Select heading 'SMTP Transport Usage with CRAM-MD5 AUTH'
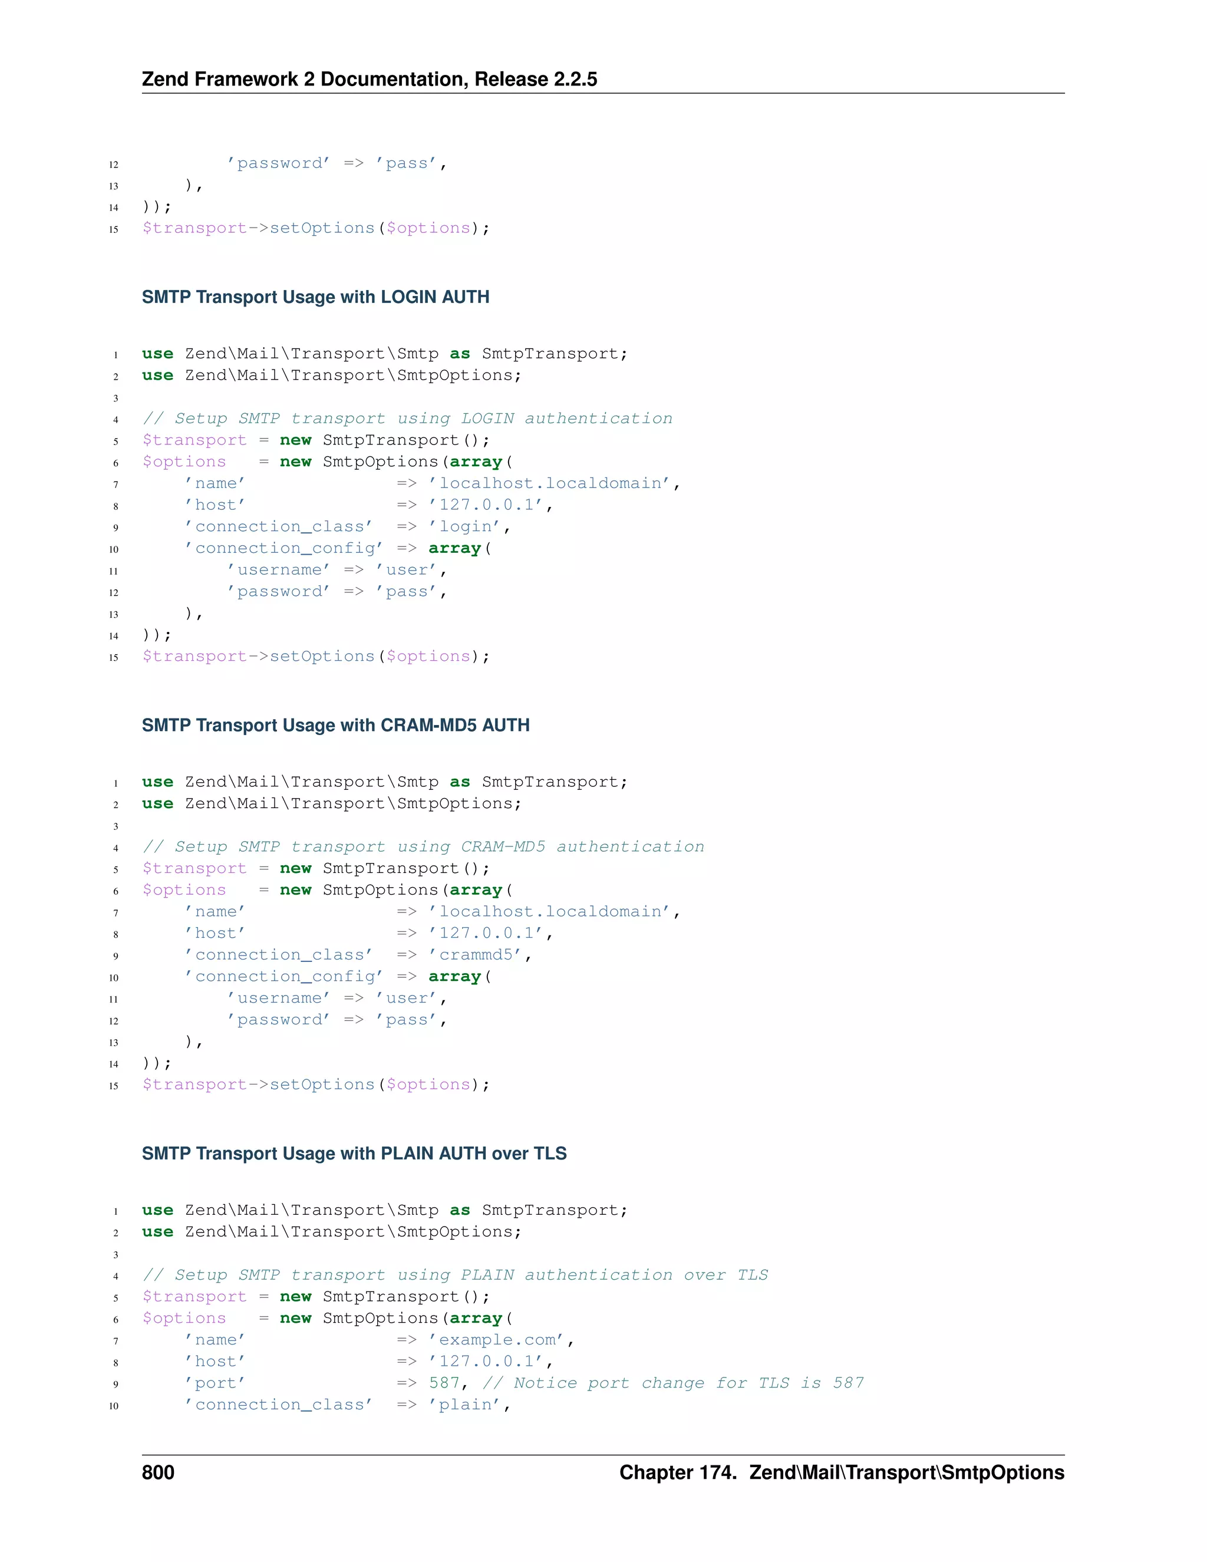This screenshot has height=1562, width=1207. [x=335, y=725]
